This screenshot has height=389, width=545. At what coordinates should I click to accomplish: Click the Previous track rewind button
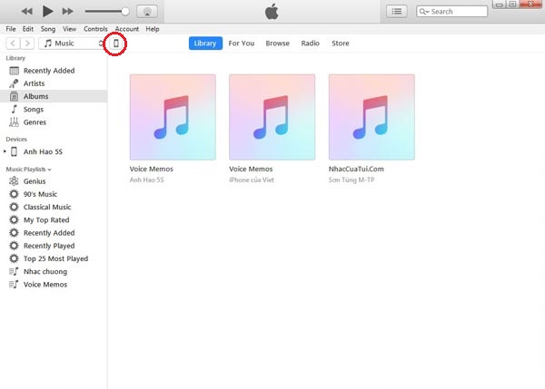(x=26, y=12)
